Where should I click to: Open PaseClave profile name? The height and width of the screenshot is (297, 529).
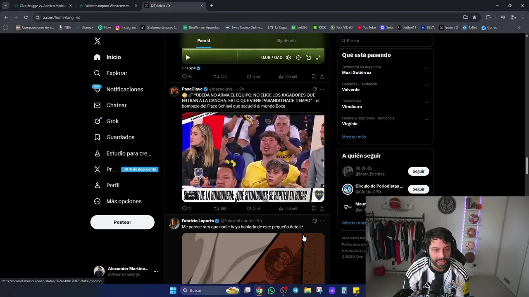[192, 89]
